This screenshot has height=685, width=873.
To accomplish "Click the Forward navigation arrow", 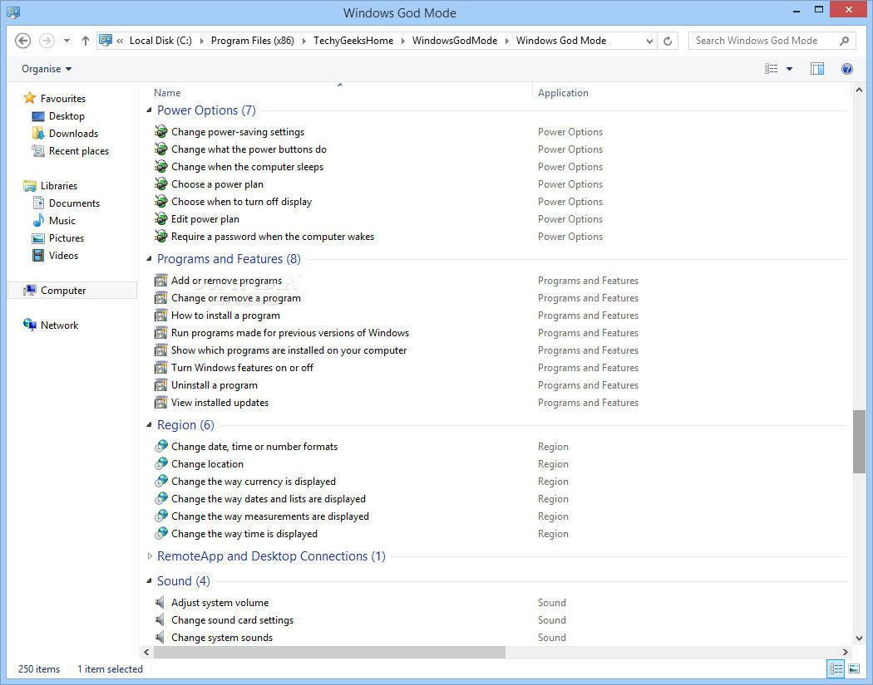I will pos(47,41).
